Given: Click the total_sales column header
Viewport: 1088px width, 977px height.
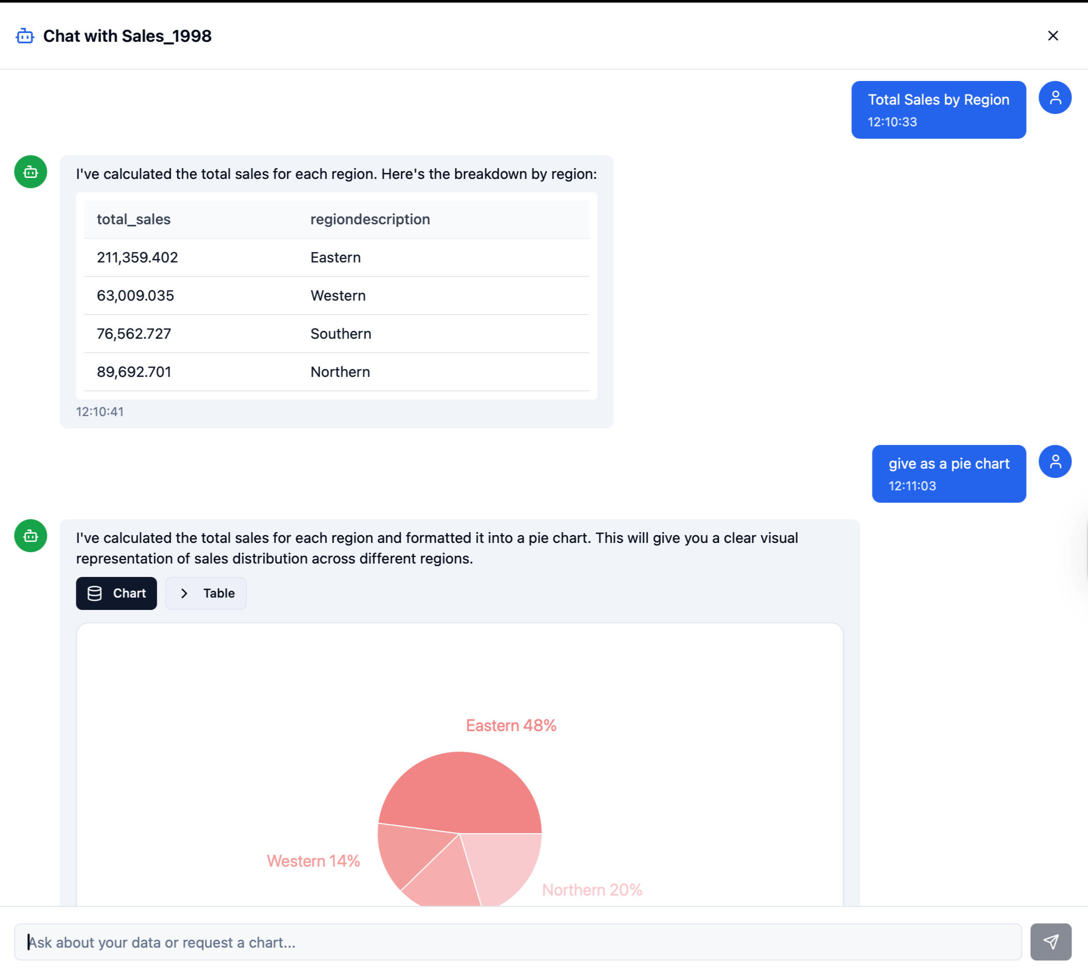Looking at the screenshot, I should 134,219.
